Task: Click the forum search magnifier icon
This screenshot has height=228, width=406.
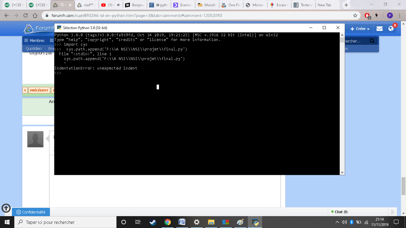Action: click(x=372, y=41)
